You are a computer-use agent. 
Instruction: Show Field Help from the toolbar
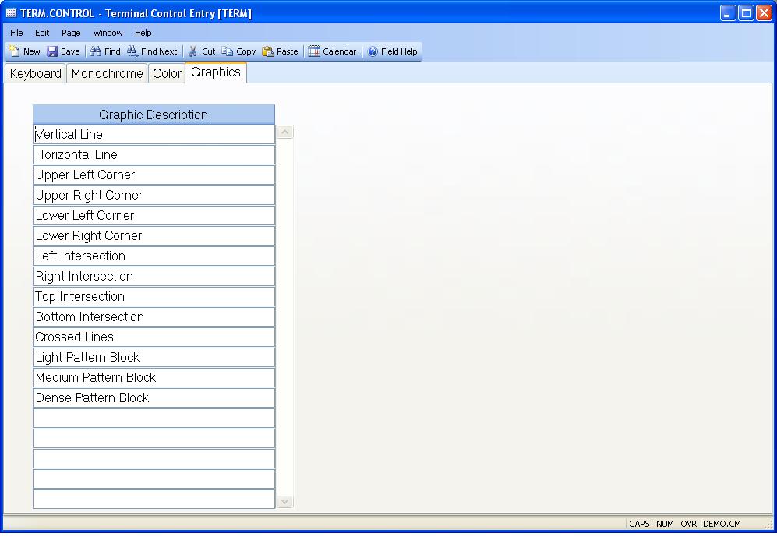pos(373,51)
